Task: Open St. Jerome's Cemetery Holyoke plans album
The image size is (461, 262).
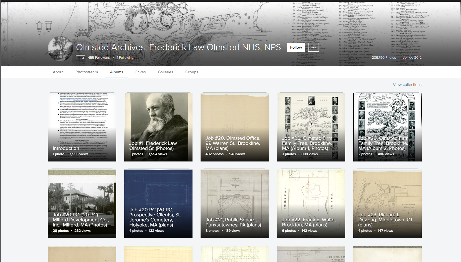Action: (x=158, y=204)
